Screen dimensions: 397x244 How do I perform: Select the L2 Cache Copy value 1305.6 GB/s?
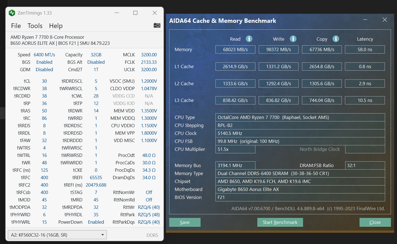[322, 84]
